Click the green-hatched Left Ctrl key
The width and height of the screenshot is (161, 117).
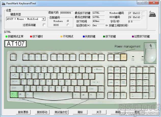click(x=14, y=95)
